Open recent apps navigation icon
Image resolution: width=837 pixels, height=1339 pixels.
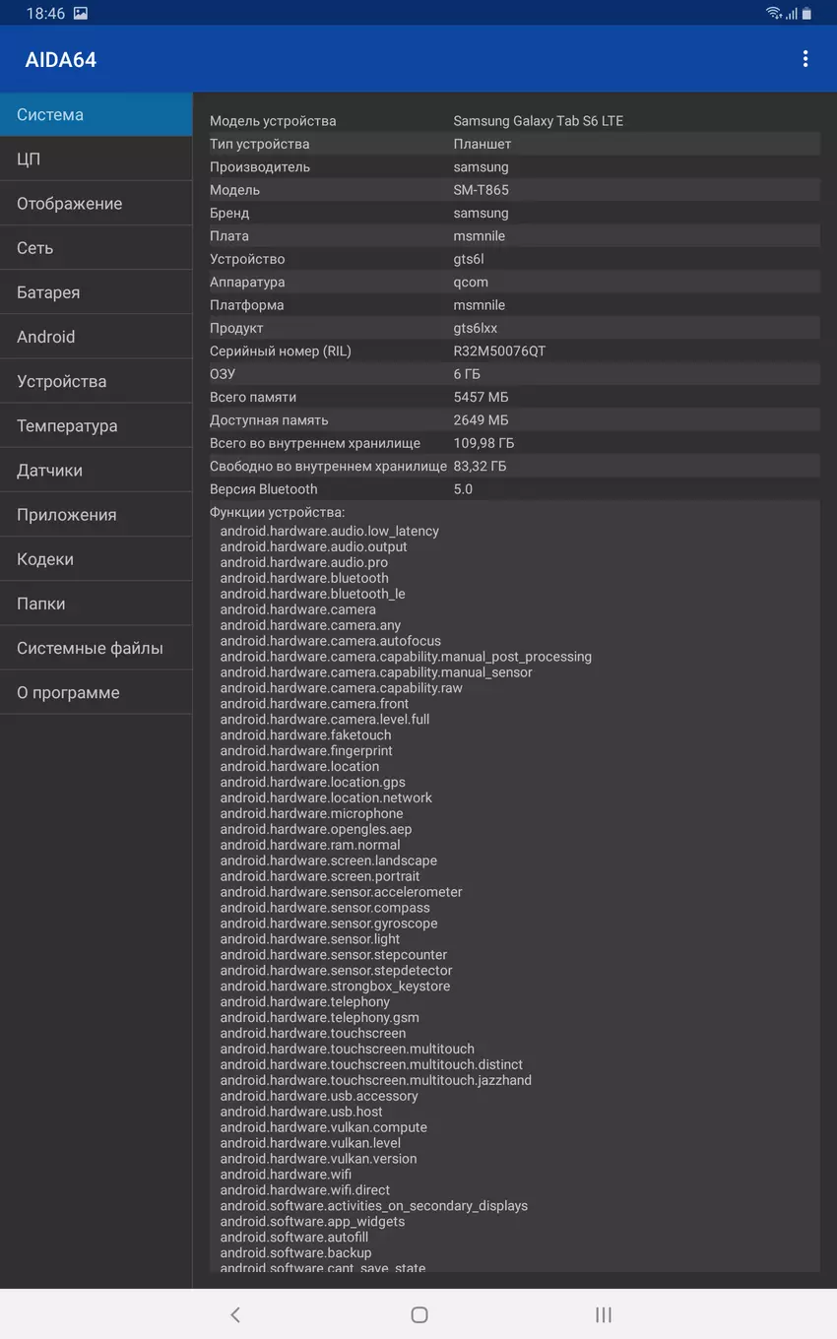click(x=604, y=1314)
